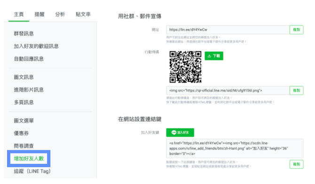Viewport: 315px width, 184px height.
Task: Select 追蹤 (LINE Tag) menu item
Action: 32,171
